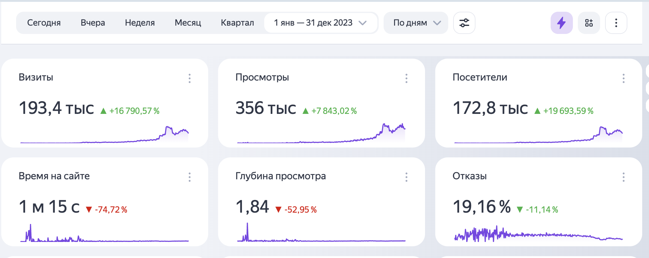This screenshot has height=258, width=649.
Task: Open the Время на сайте card menu
Action: (190, 177)
